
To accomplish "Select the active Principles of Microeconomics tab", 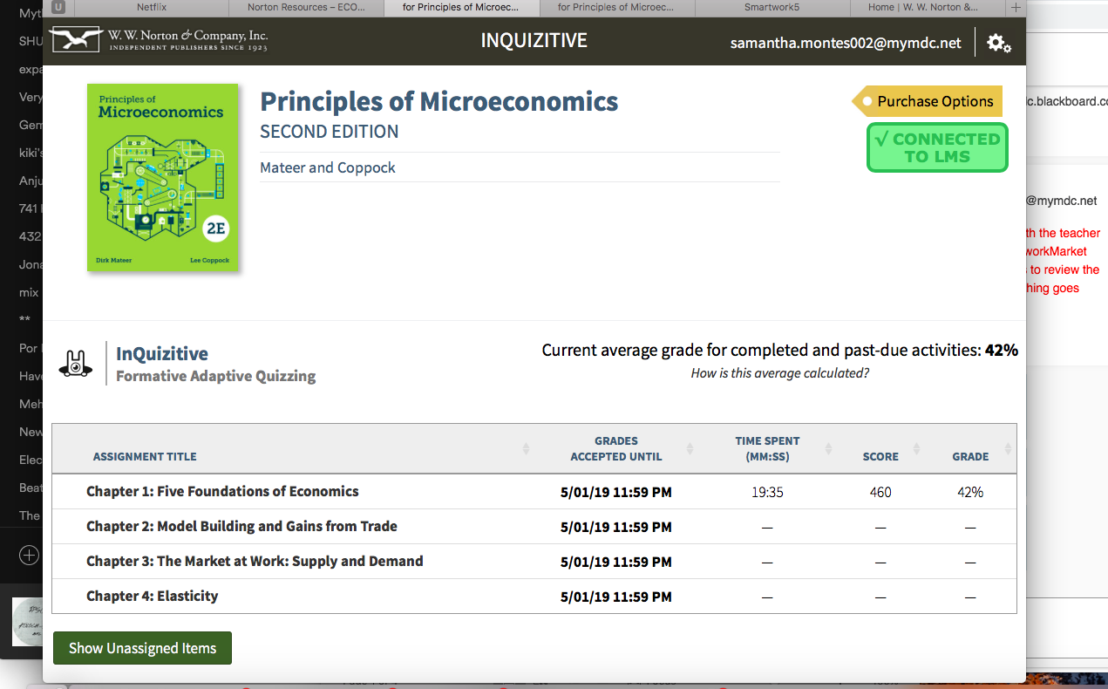I will pyautogui.click(x=462, y=7).
